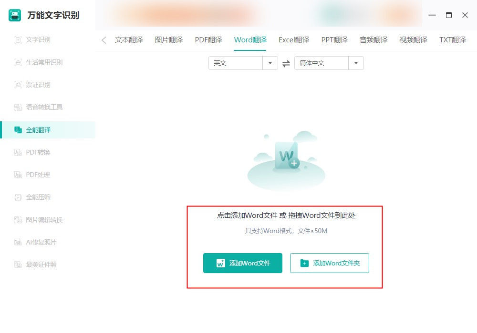The image size is (477, 333).
Task: Open 图片编辑转换 from the sidebar
Action: pos(44,220)
